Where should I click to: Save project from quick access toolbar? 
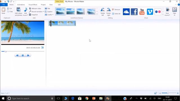pyautogui.click(x=5, y=1)
